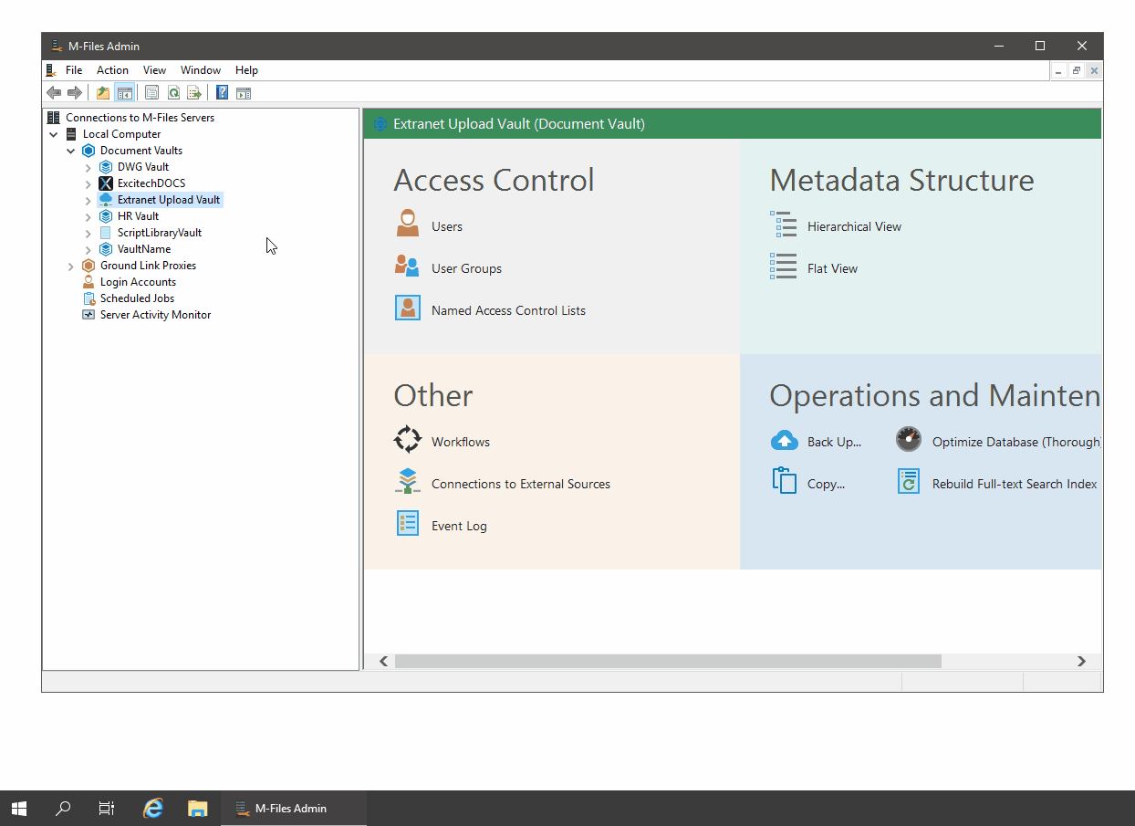Select VaultName in the tree
The width and height of the screenshot is (1135, 826).
(144, 249)
